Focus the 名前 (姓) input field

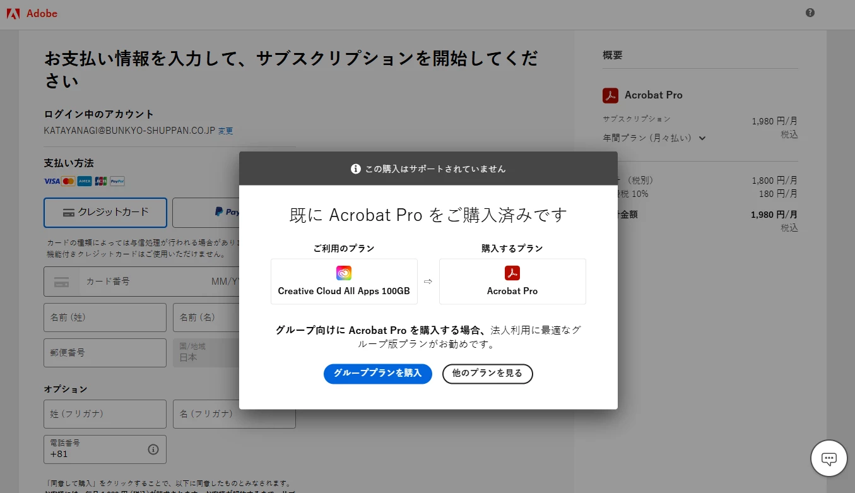click(105, 318)
